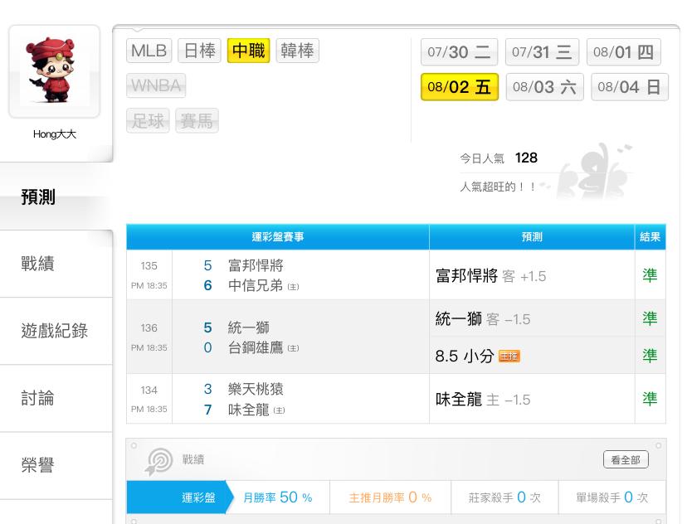Click 統一獅 team name in game 136
This screenshot has height=524, width=687.
[248, 327]
